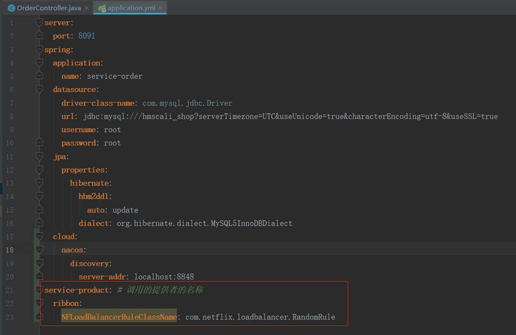516x335 pixels.
Task: Fold the hbm2ddl block
Action: click(x=39, y=196)
